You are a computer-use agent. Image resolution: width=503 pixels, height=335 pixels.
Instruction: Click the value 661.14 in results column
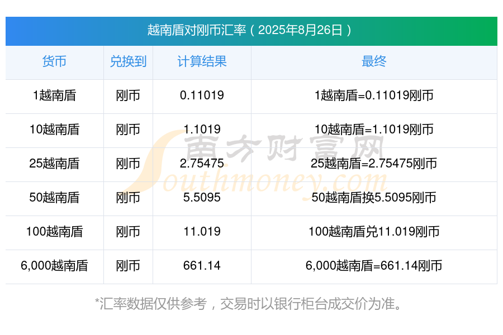[202, 266]
